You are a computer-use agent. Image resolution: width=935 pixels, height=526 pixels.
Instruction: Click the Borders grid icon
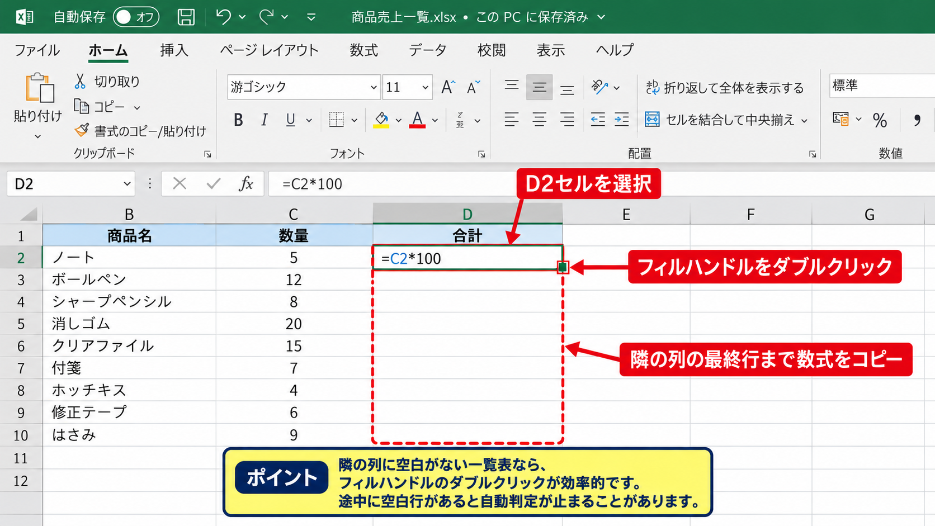pos(336,120)
